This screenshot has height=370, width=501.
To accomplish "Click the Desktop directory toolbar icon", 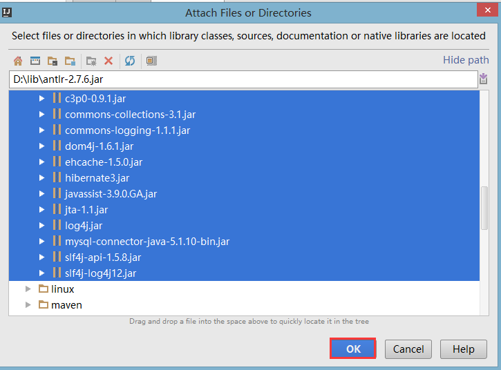I will pyautogui.click(x=35, y=61).
